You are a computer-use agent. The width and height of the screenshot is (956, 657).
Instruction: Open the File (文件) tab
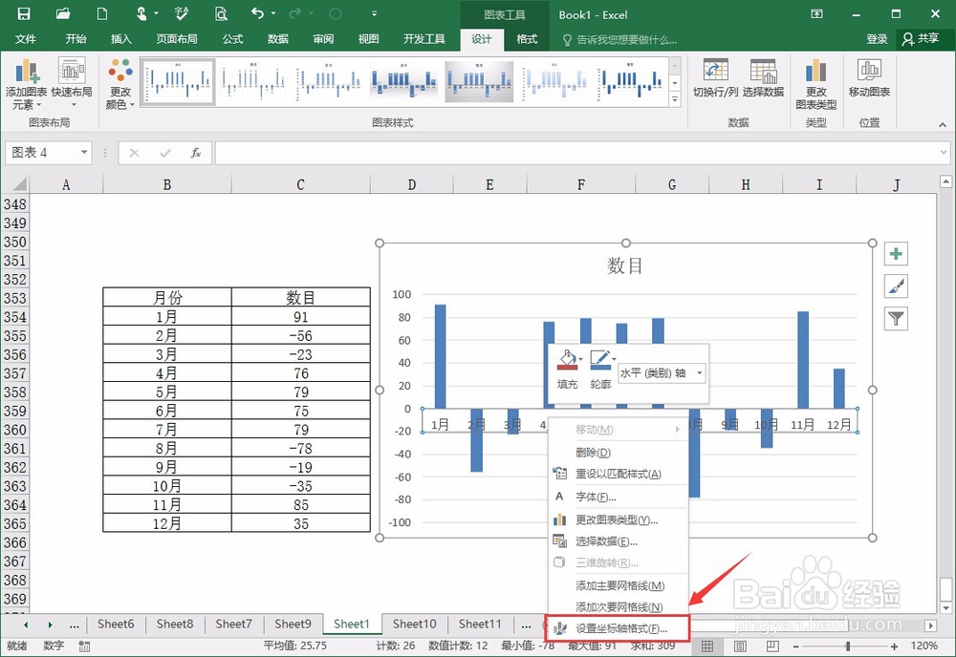[x=26, y=39]
